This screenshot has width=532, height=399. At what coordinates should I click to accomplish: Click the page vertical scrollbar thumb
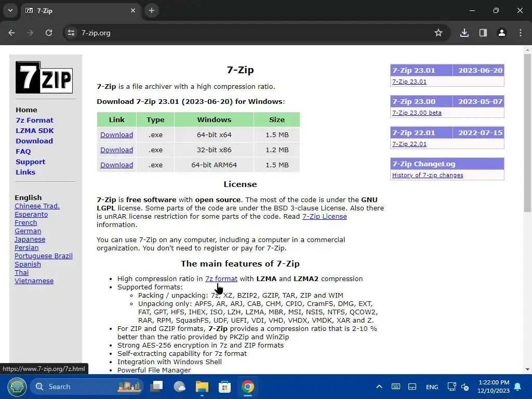527,133
